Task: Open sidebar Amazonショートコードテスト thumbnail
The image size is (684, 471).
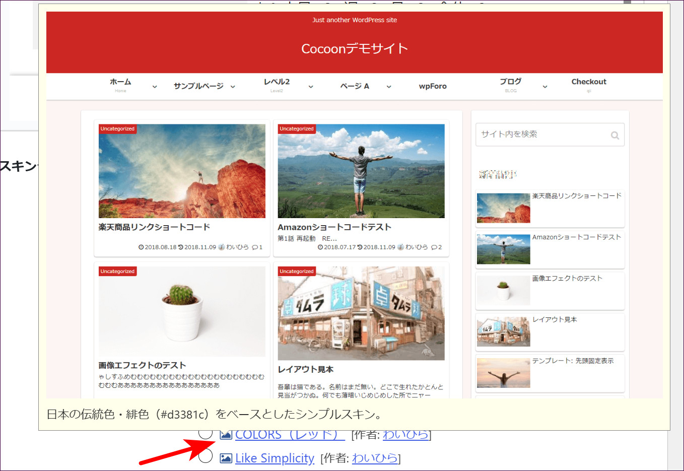Action: click(504, 249)
